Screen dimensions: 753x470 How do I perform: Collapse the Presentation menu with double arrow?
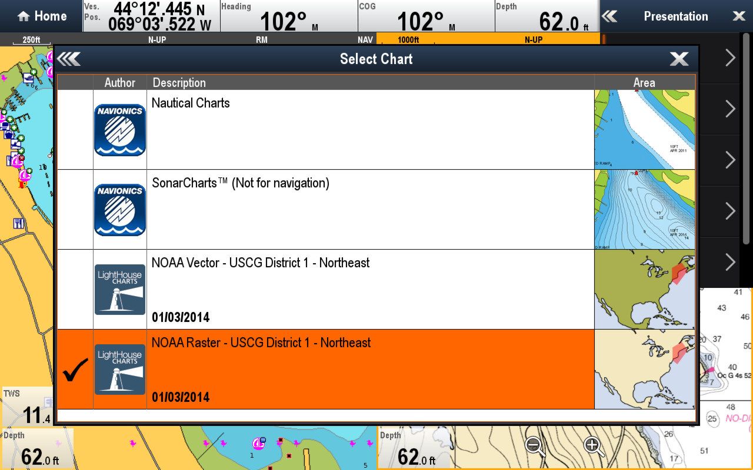[610, 16]
